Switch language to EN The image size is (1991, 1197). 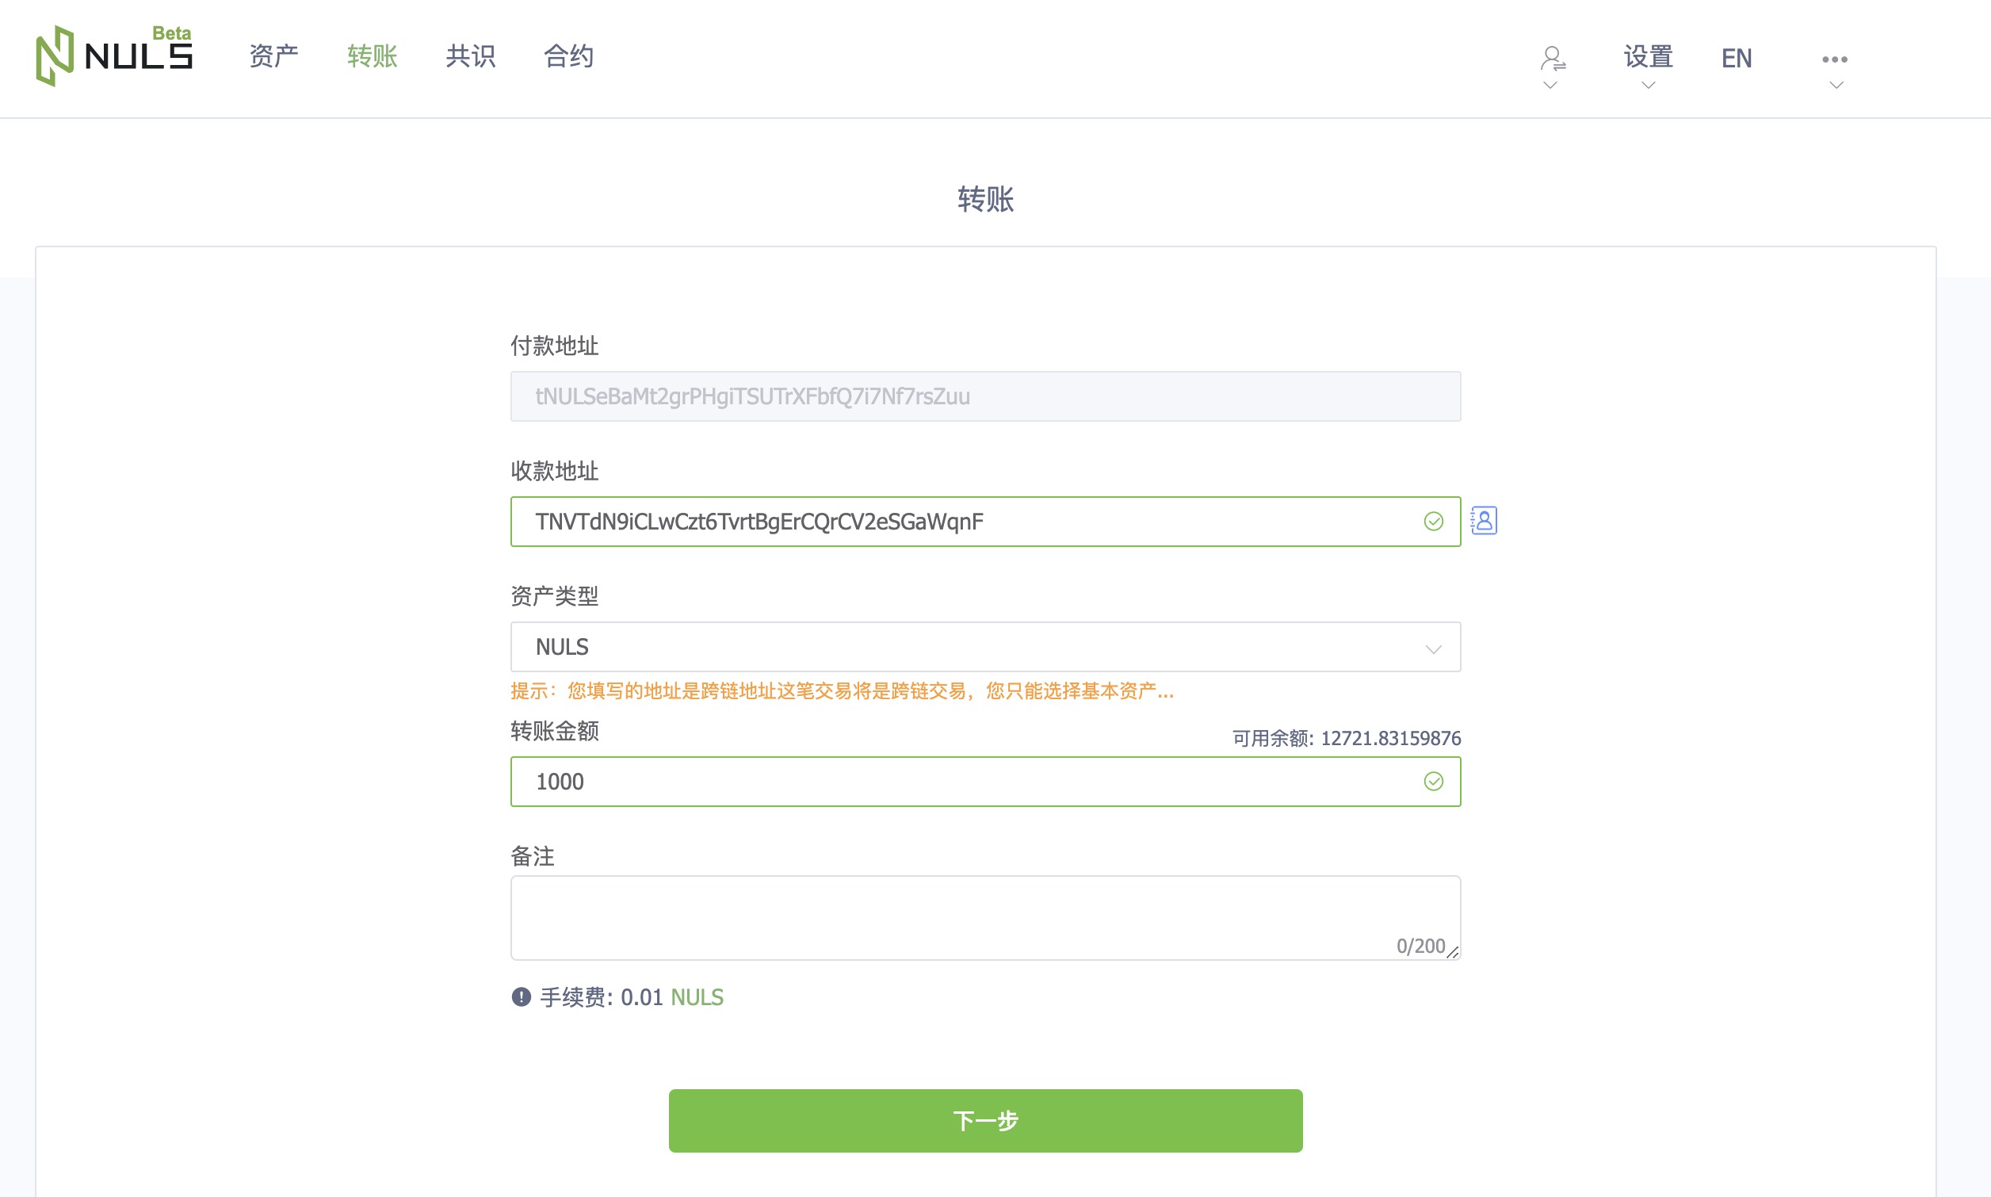[1735, 58]
